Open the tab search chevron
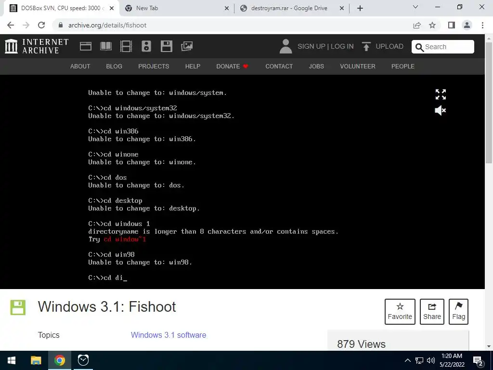 (415, 7)
